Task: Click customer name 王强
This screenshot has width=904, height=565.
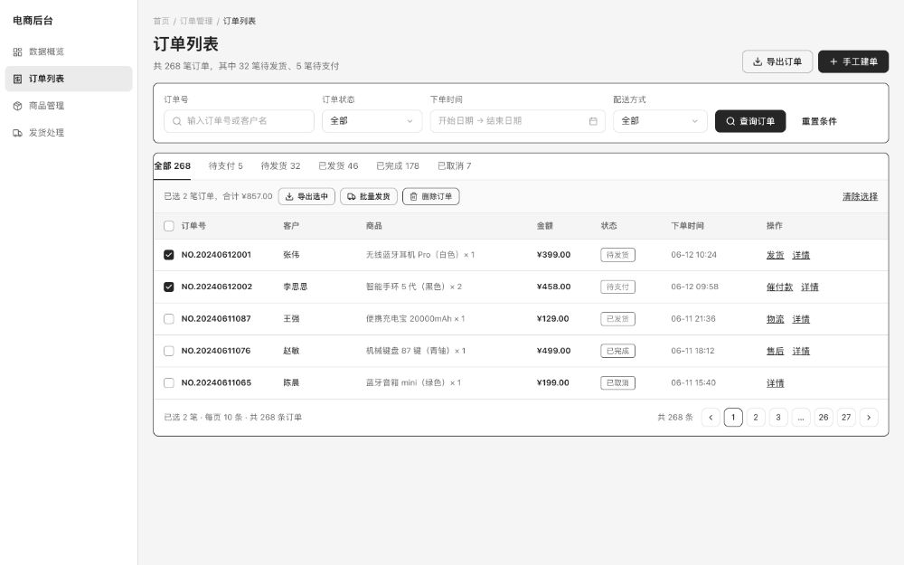Action: [x=291, y=319]
